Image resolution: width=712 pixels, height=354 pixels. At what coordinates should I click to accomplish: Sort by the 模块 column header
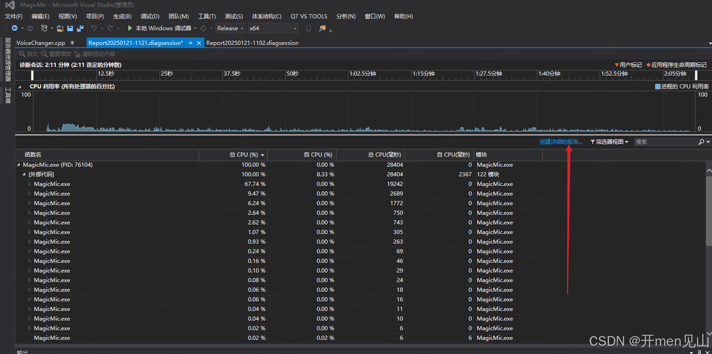[x=508, y=155]
